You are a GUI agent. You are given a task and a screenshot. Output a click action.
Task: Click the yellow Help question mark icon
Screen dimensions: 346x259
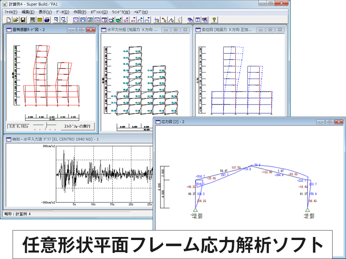(214, 20)
